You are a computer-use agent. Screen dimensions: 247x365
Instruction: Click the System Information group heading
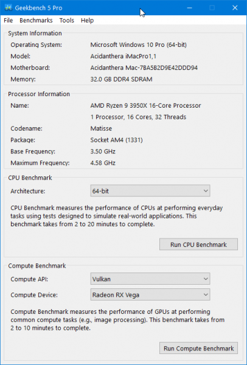click(35, 33)
